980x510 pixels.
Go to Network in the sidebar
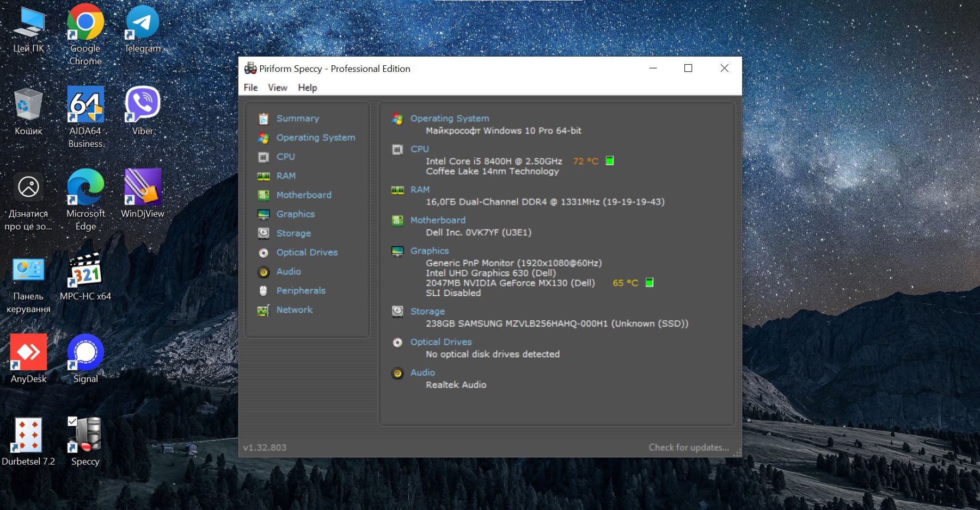pos(295,310)
